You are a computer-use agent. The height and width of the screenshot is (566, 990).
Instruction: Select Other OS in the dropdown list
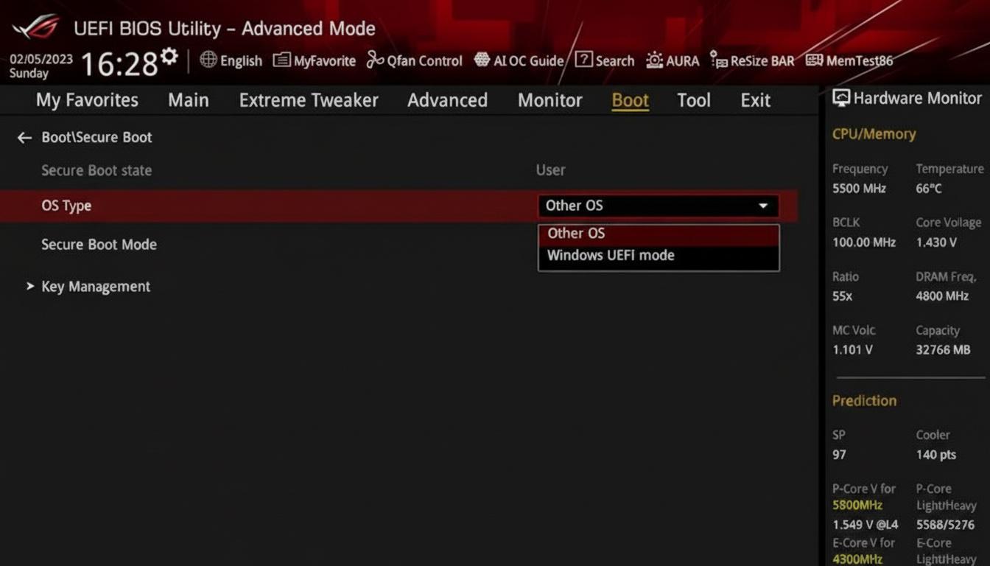[x=659, y=234]
